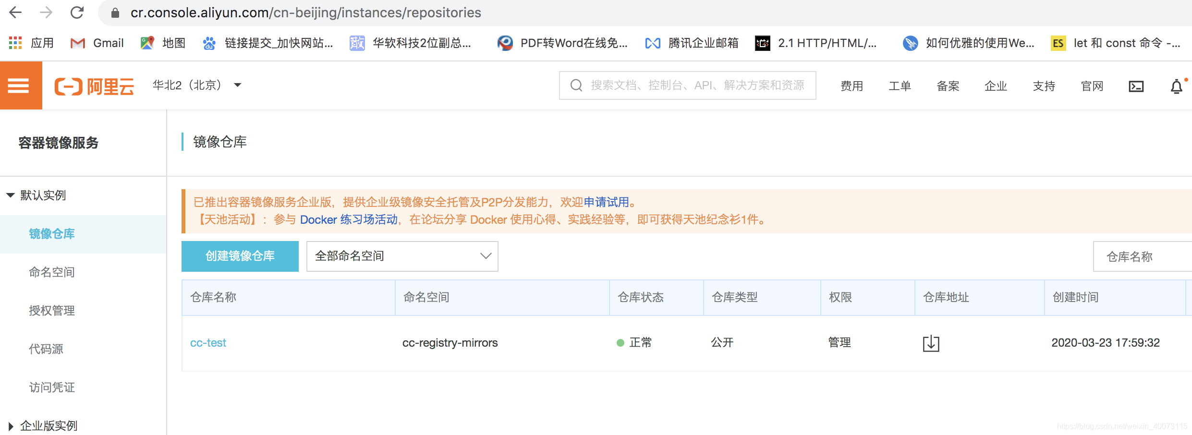Open the 如何优雅的使用We bookmark

tap(968, 43)
